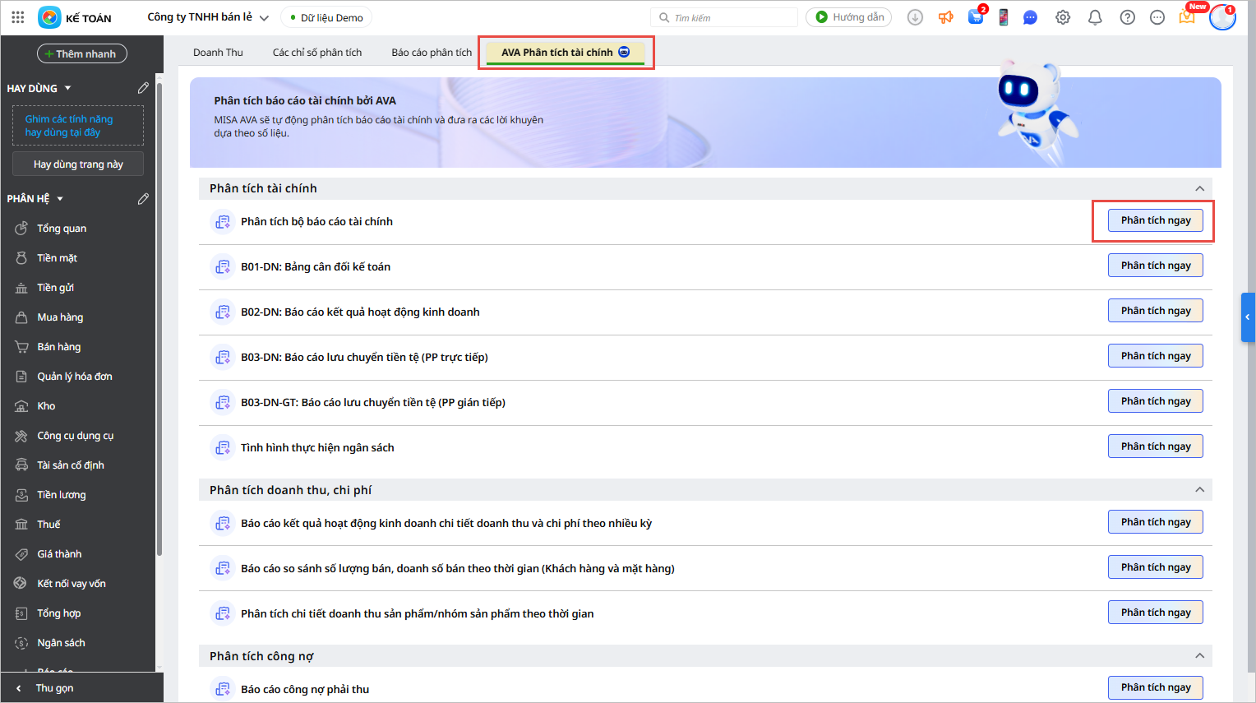Open the notifications bell

pos(1095,17)
